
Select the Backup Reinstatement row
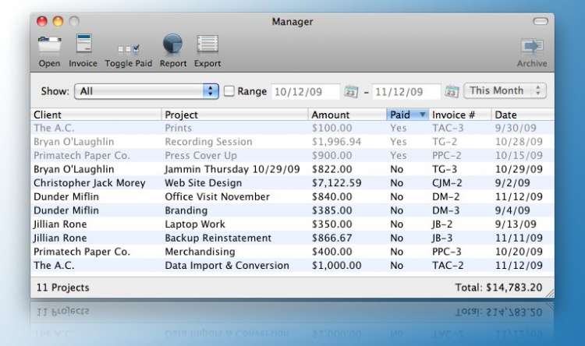pyautogui.click(x=292, y=238)
